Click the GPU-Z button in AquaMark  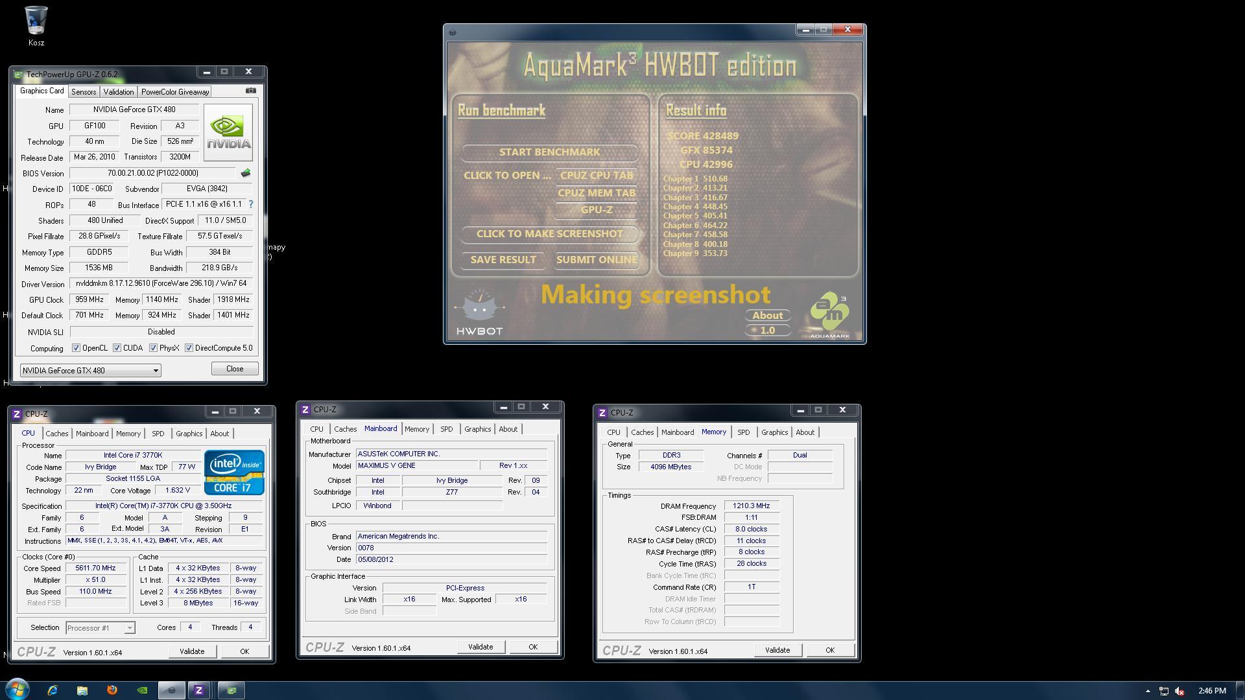point(597,210)
